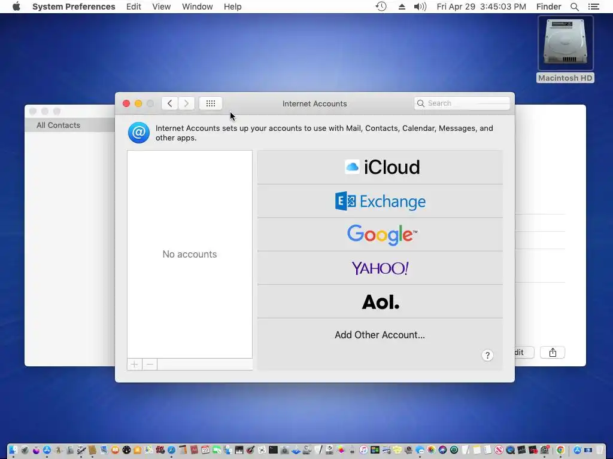
Task: Close the Internet Accounts window
Action: 126,103
